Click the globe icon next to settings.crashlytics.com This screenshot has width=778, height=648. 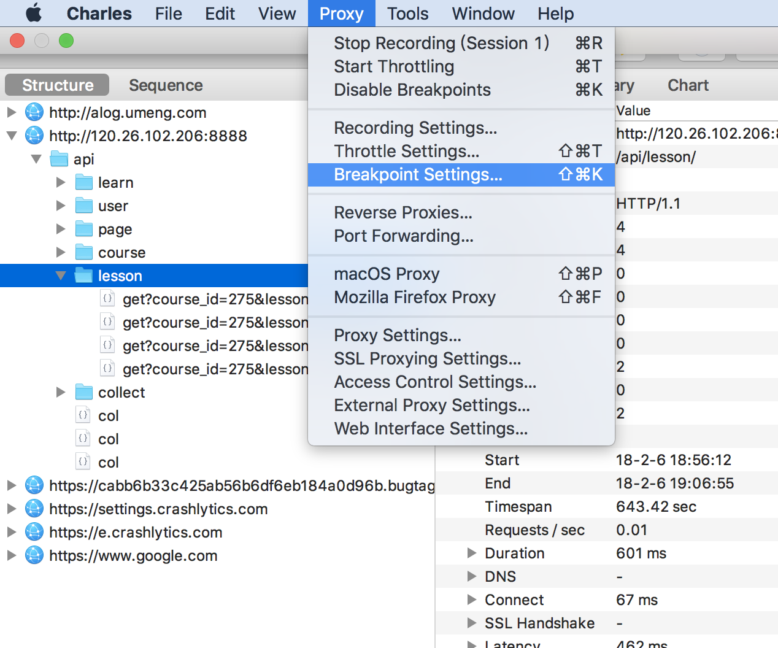[34, 508]
